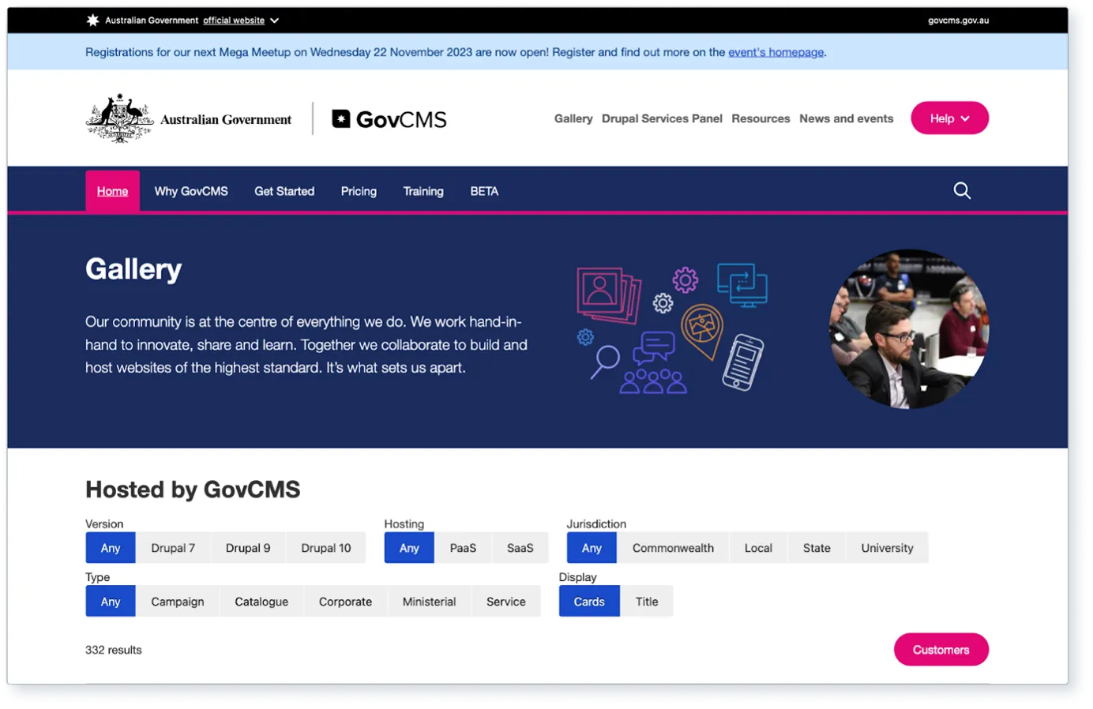This screenshot has width=1093, height=709.
Task: Click the circular meetup photo
Action: 908,329
